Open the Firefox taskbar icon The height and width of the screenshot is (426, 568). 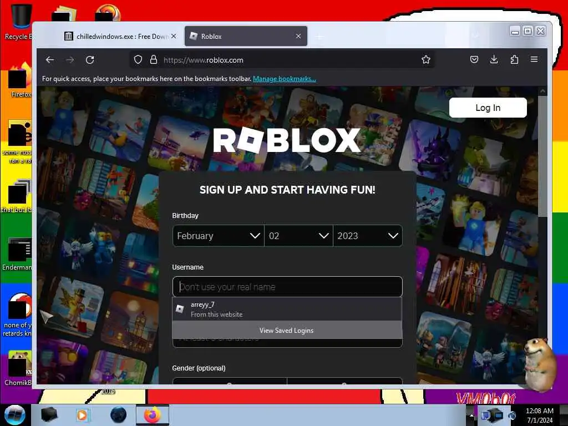point(153,415)
